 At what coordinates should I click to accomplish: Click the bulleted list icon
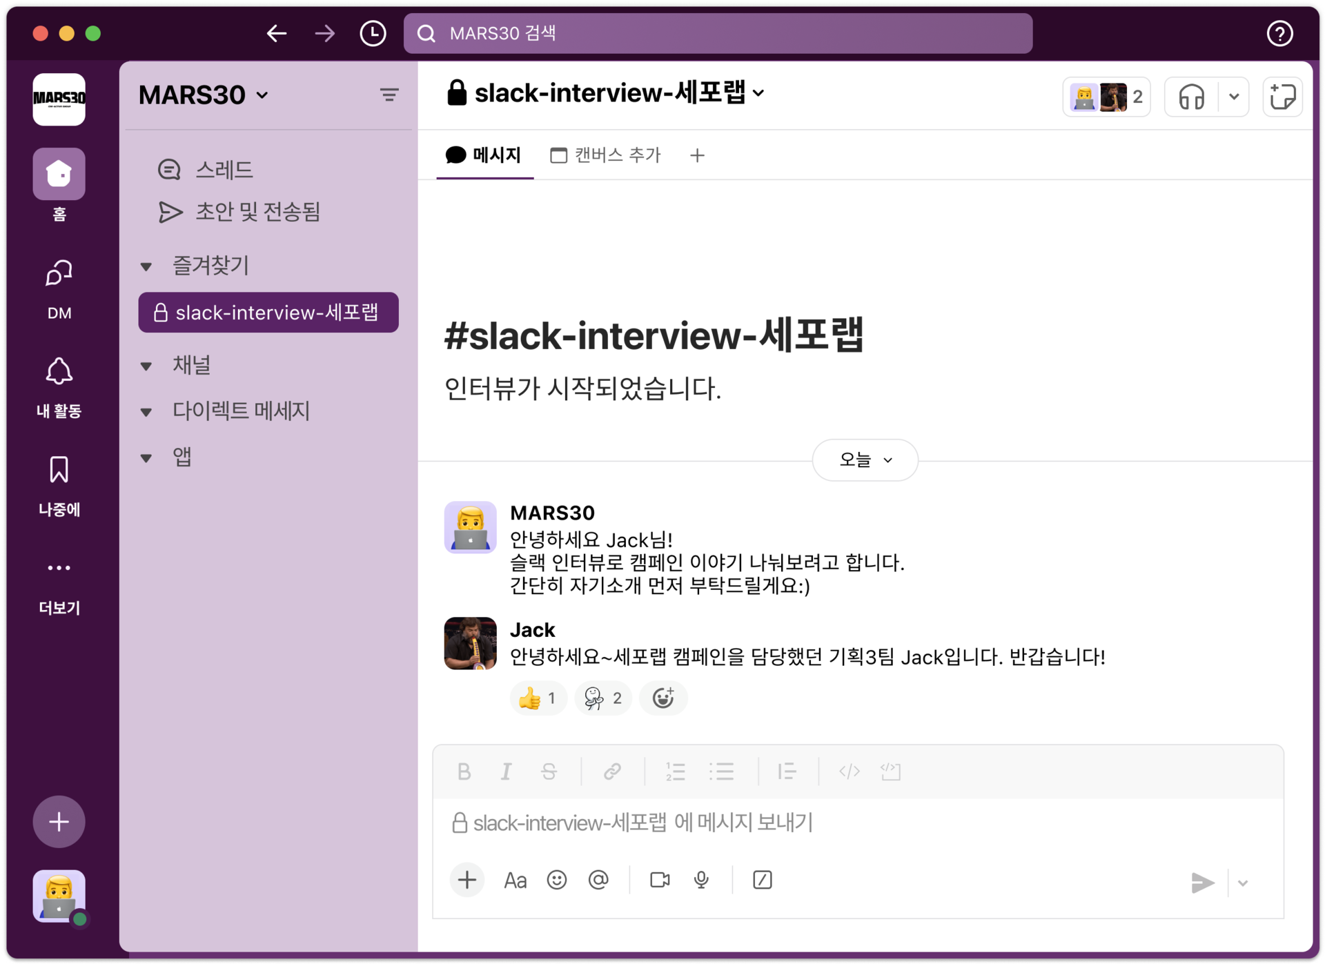tap(721, 771)
